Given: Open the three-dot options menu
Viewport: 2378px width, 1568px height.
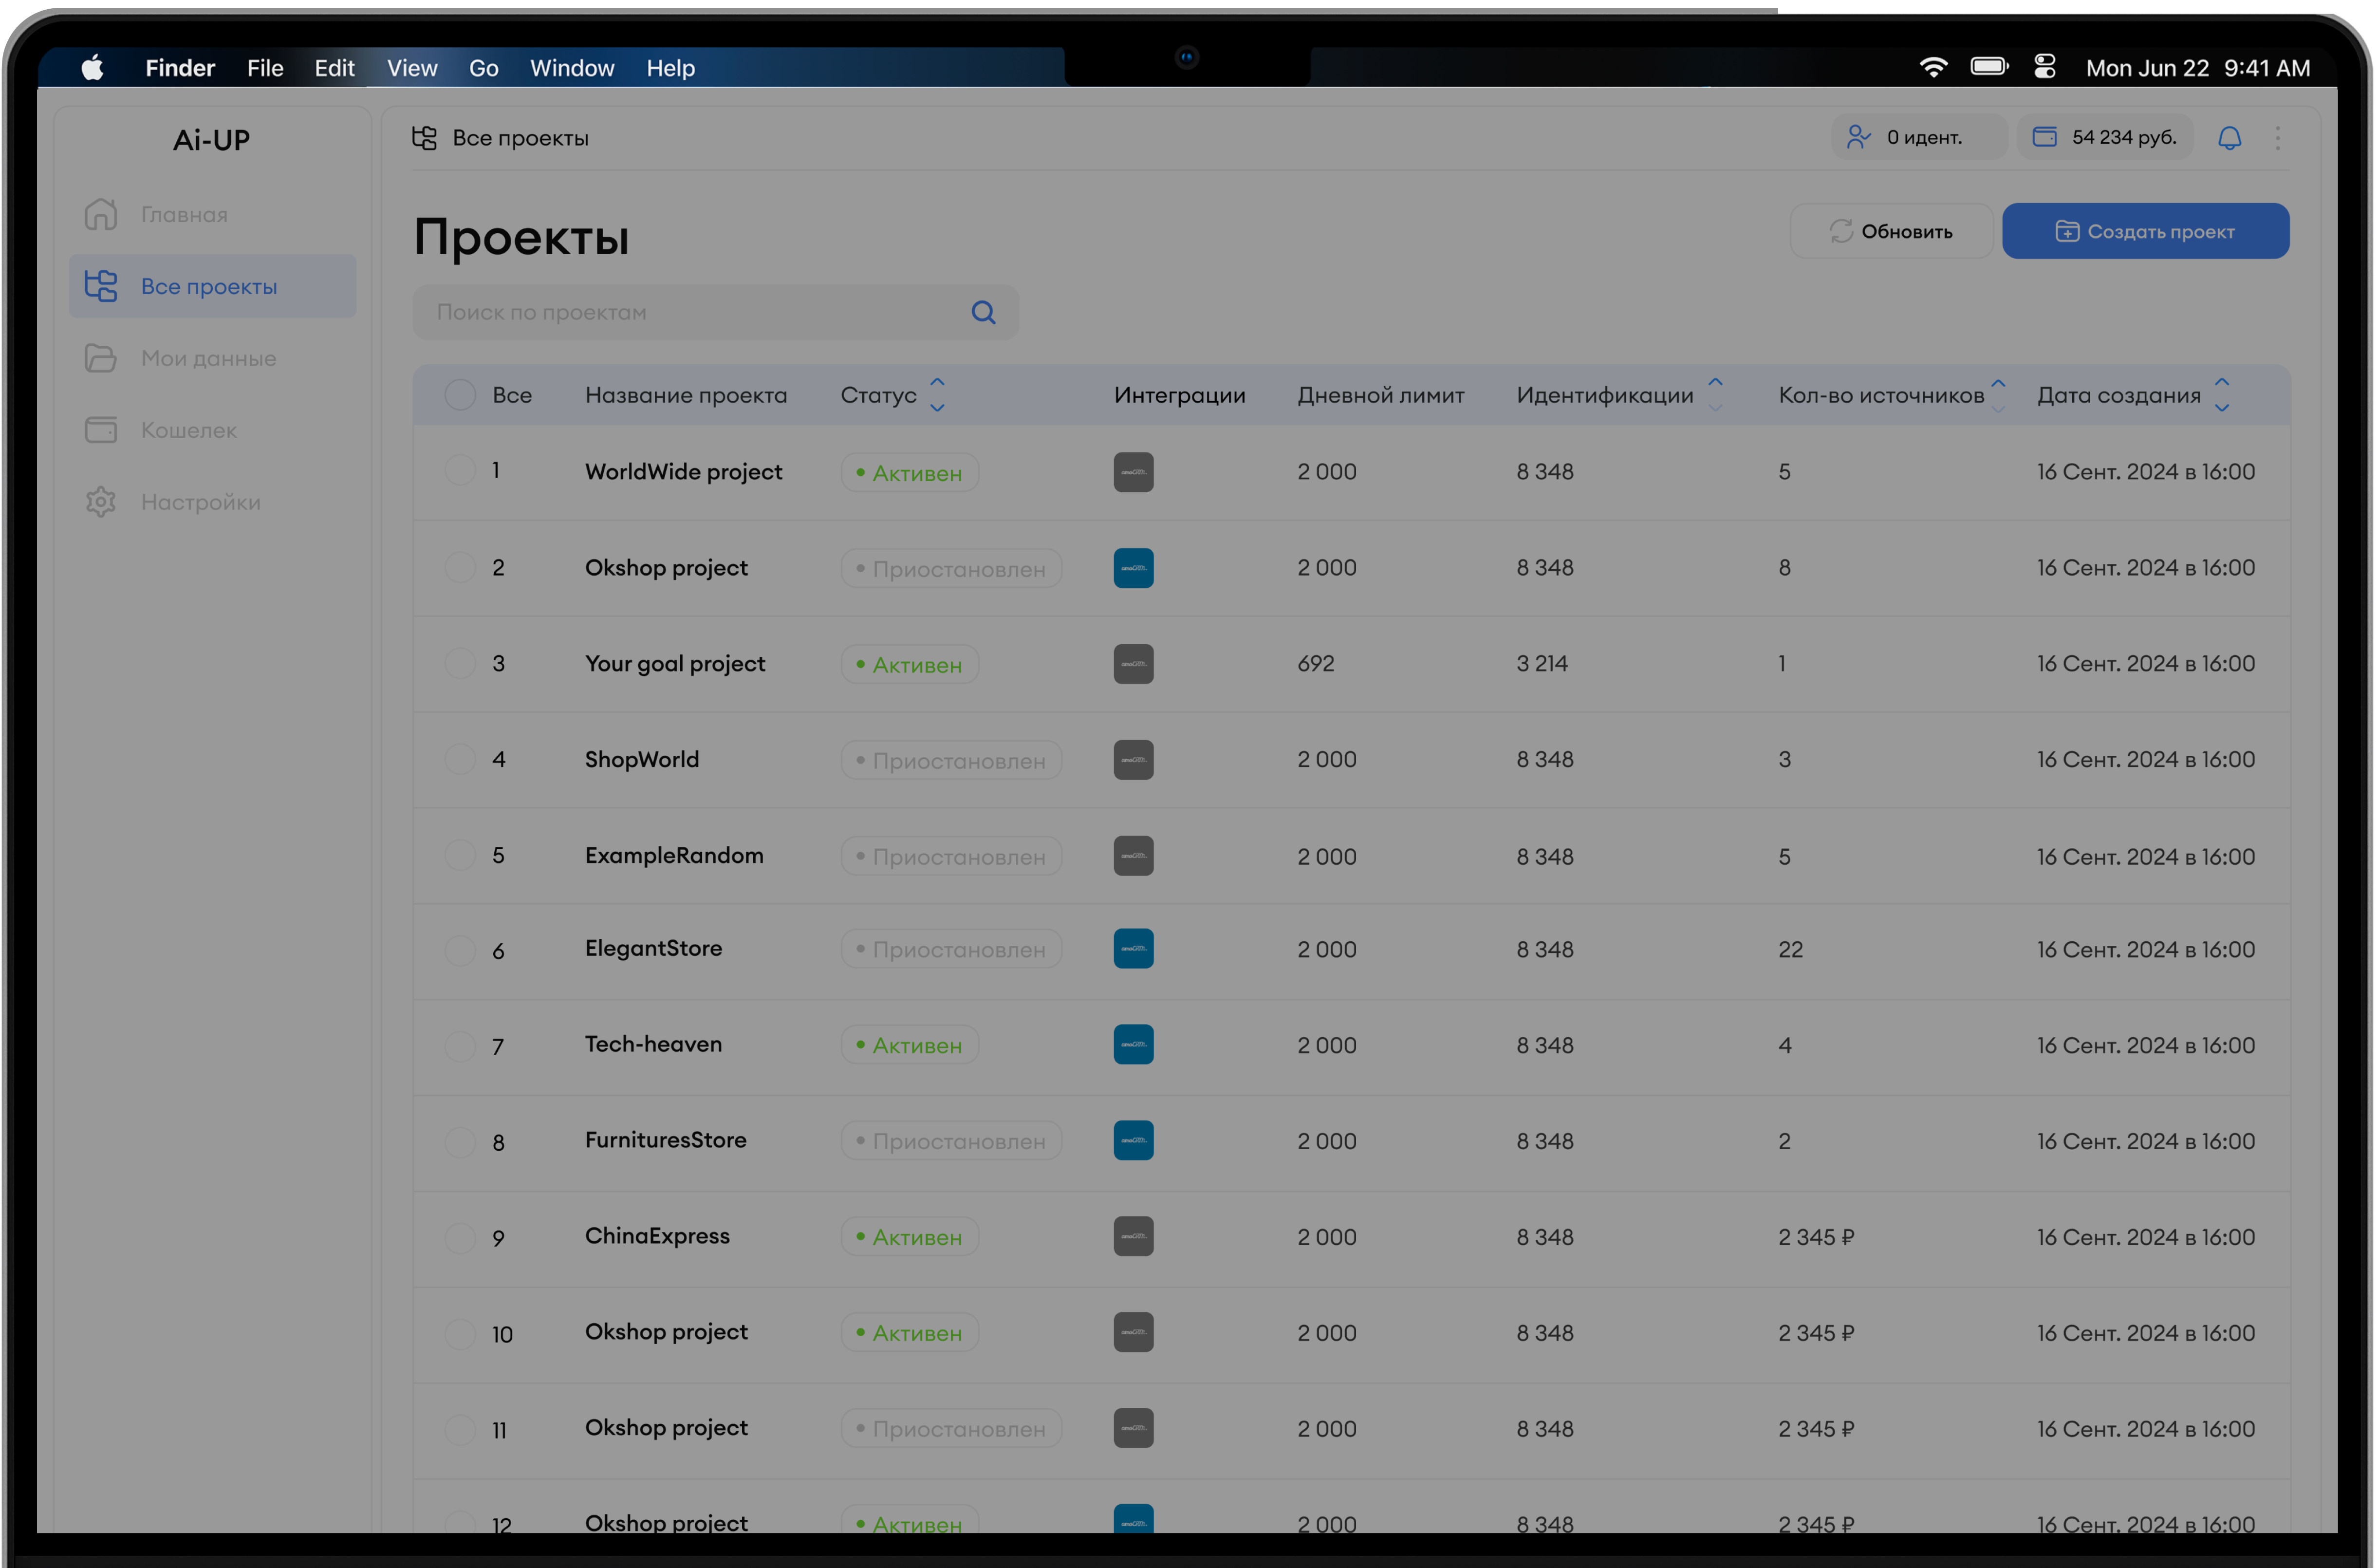Looking at the screenshot, I should pyautogui.click(x=2277, y=138).
